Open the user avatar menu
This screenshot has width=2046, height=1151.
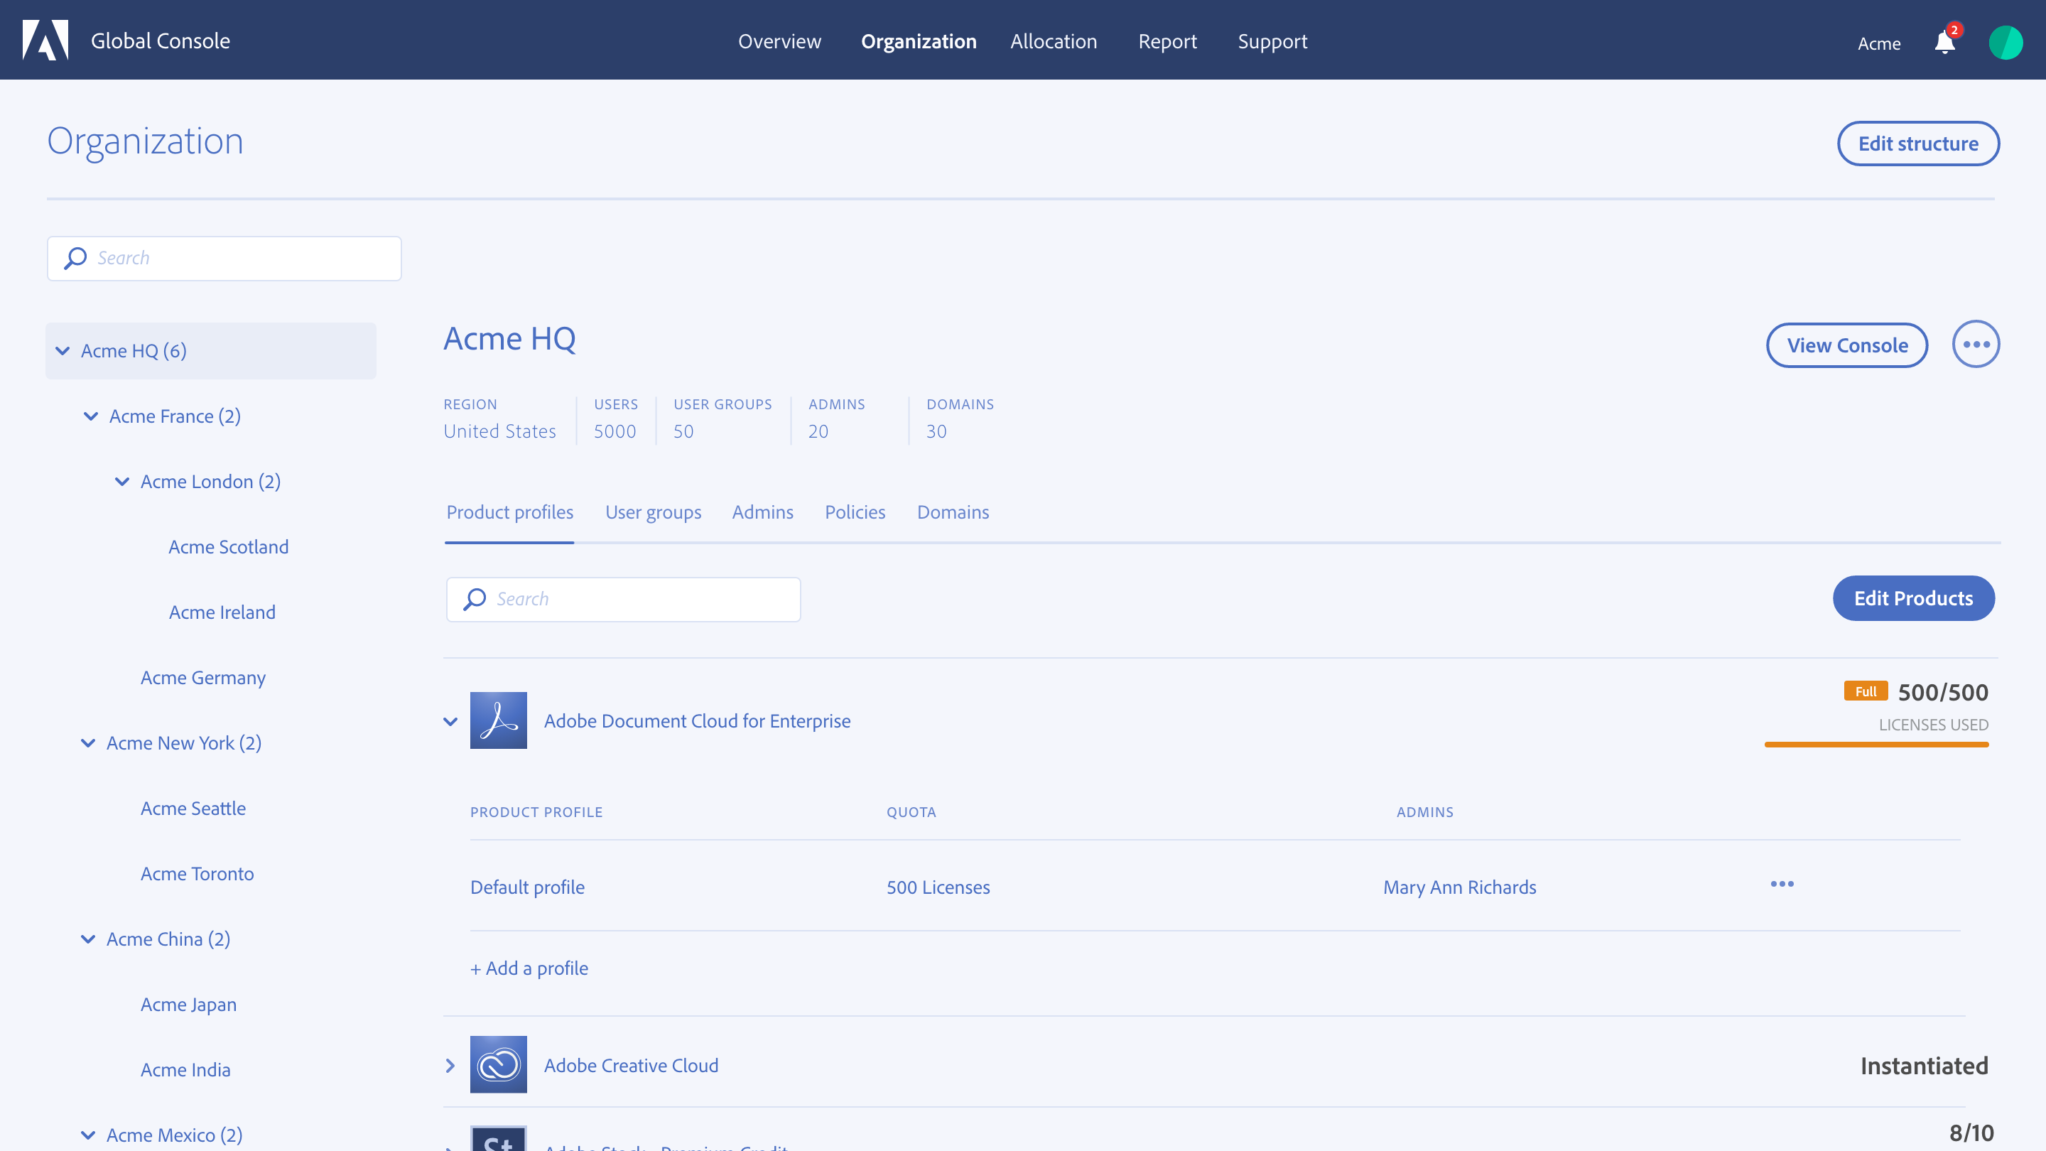click(x=2006, y=42)
